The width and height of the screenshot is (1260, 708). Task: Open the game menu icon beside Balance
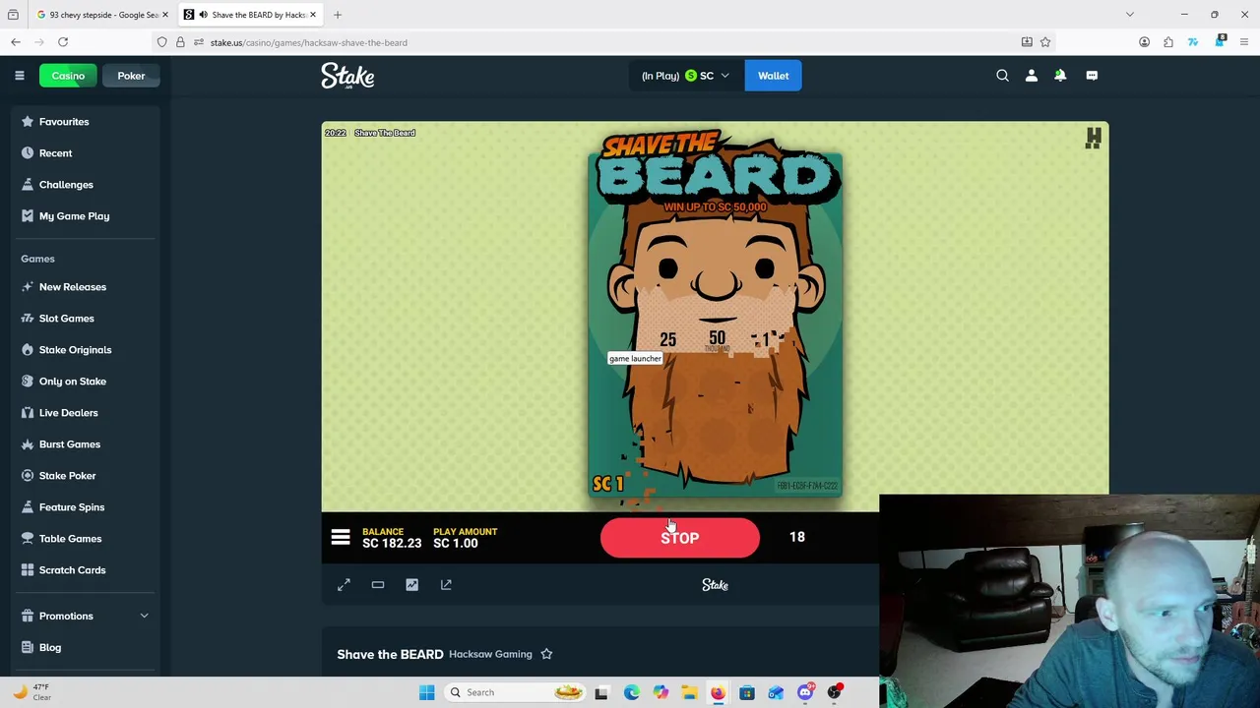coord(341,538)
